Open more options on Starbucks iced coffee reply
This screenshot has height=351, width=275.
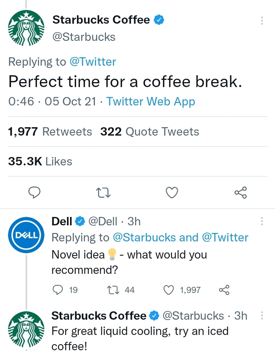pyautogui.click(x=262, y=315)
